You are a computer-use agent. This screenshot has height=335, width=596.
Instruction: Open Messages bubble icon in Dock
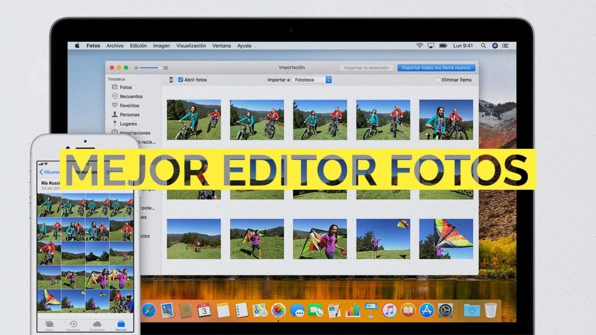pyautogui.click(x=297, y=310)
